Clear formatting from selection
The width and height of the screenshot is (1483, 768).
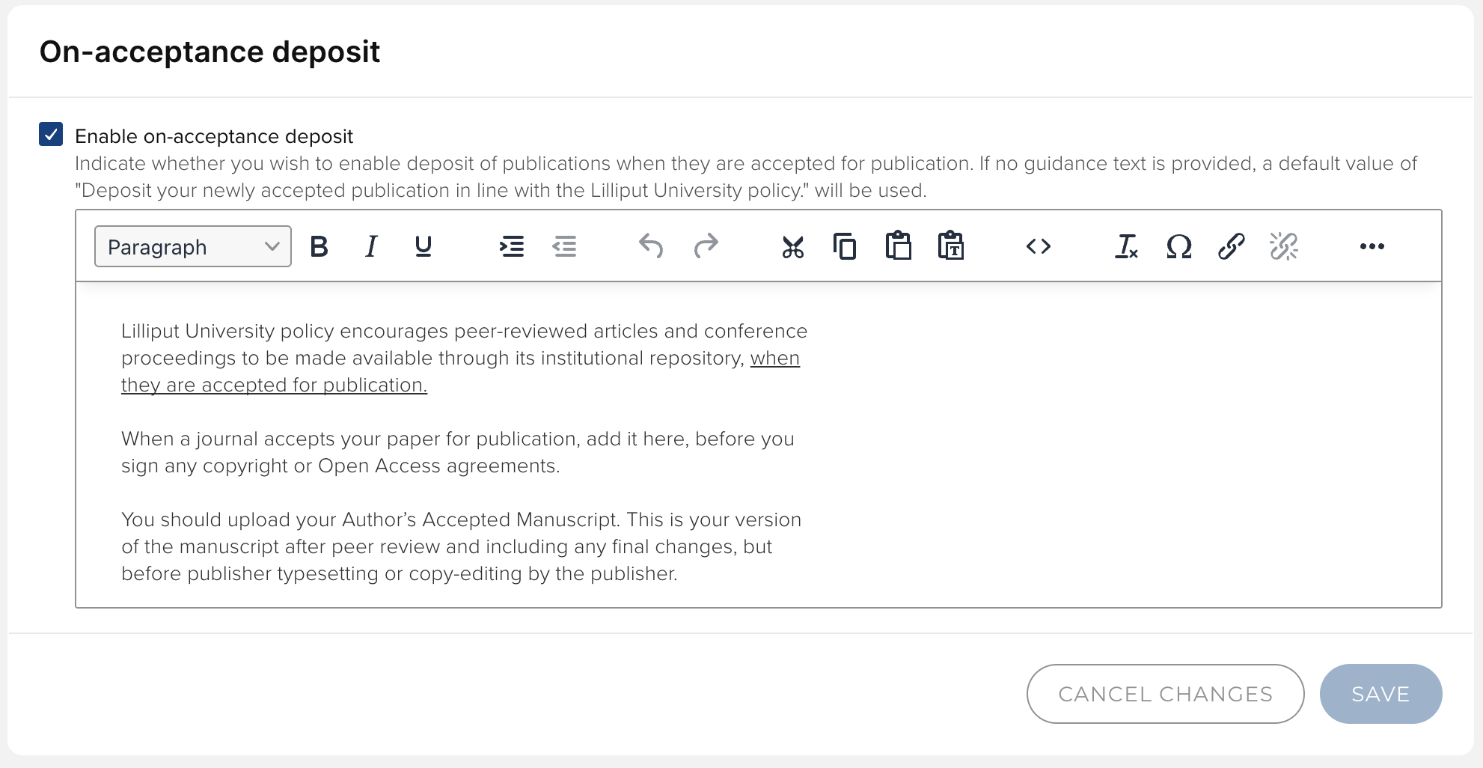1126,246
